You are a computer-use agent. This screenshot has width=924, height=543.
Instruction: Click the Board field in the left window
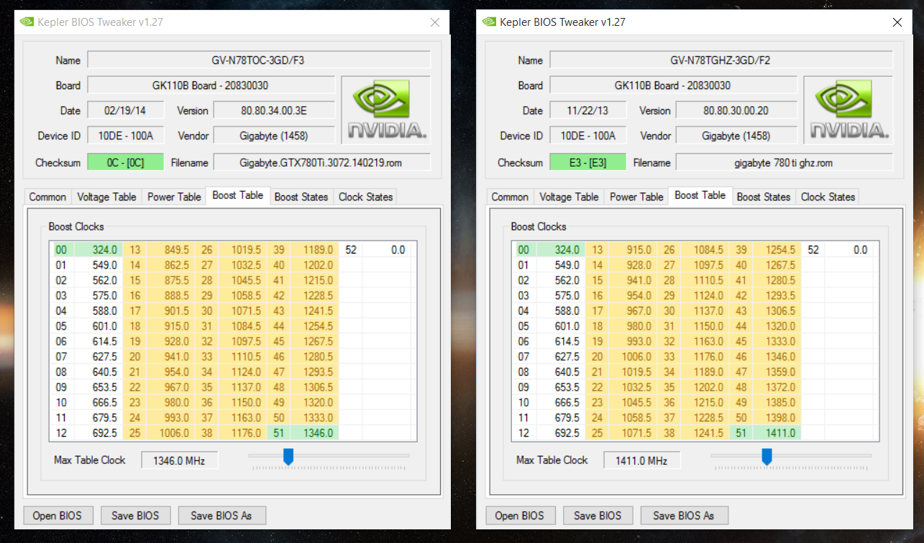211,85
